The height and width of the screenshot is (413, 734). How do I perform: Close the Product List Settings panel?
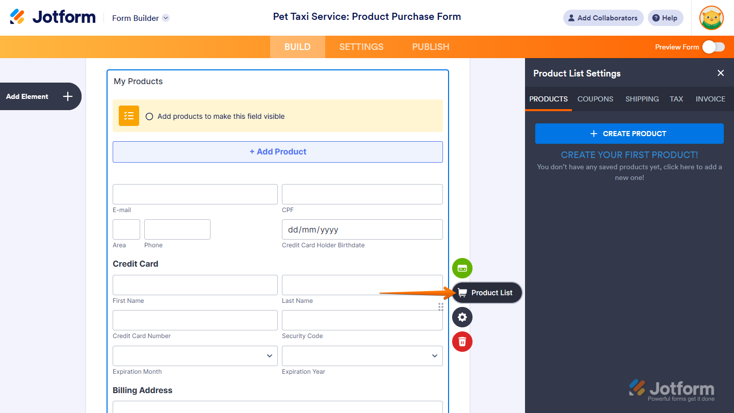pyautogui.click(x=721, y=73)
